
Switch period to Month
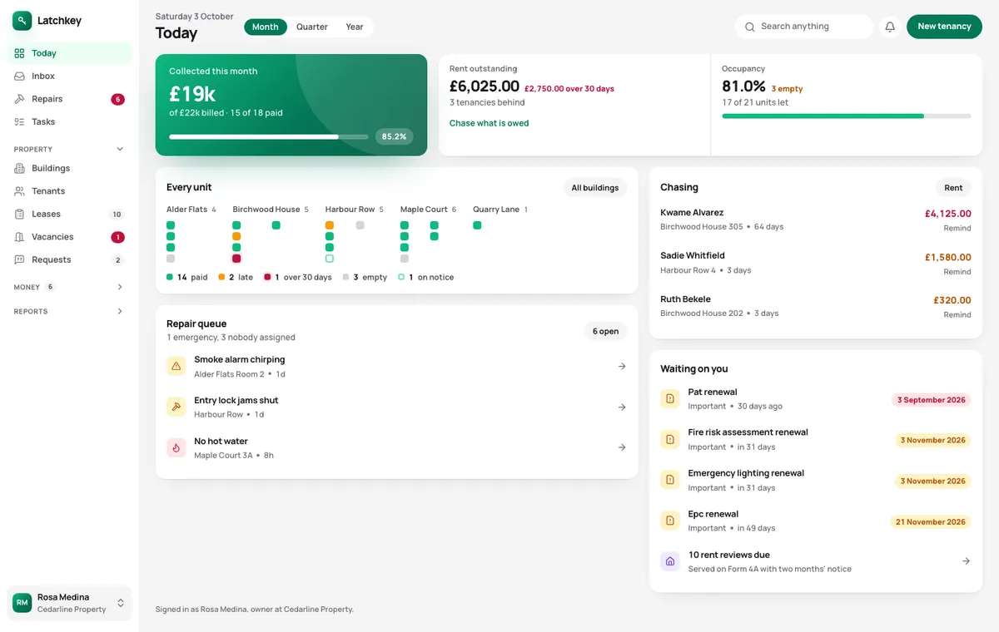click(x=266, y=27)
